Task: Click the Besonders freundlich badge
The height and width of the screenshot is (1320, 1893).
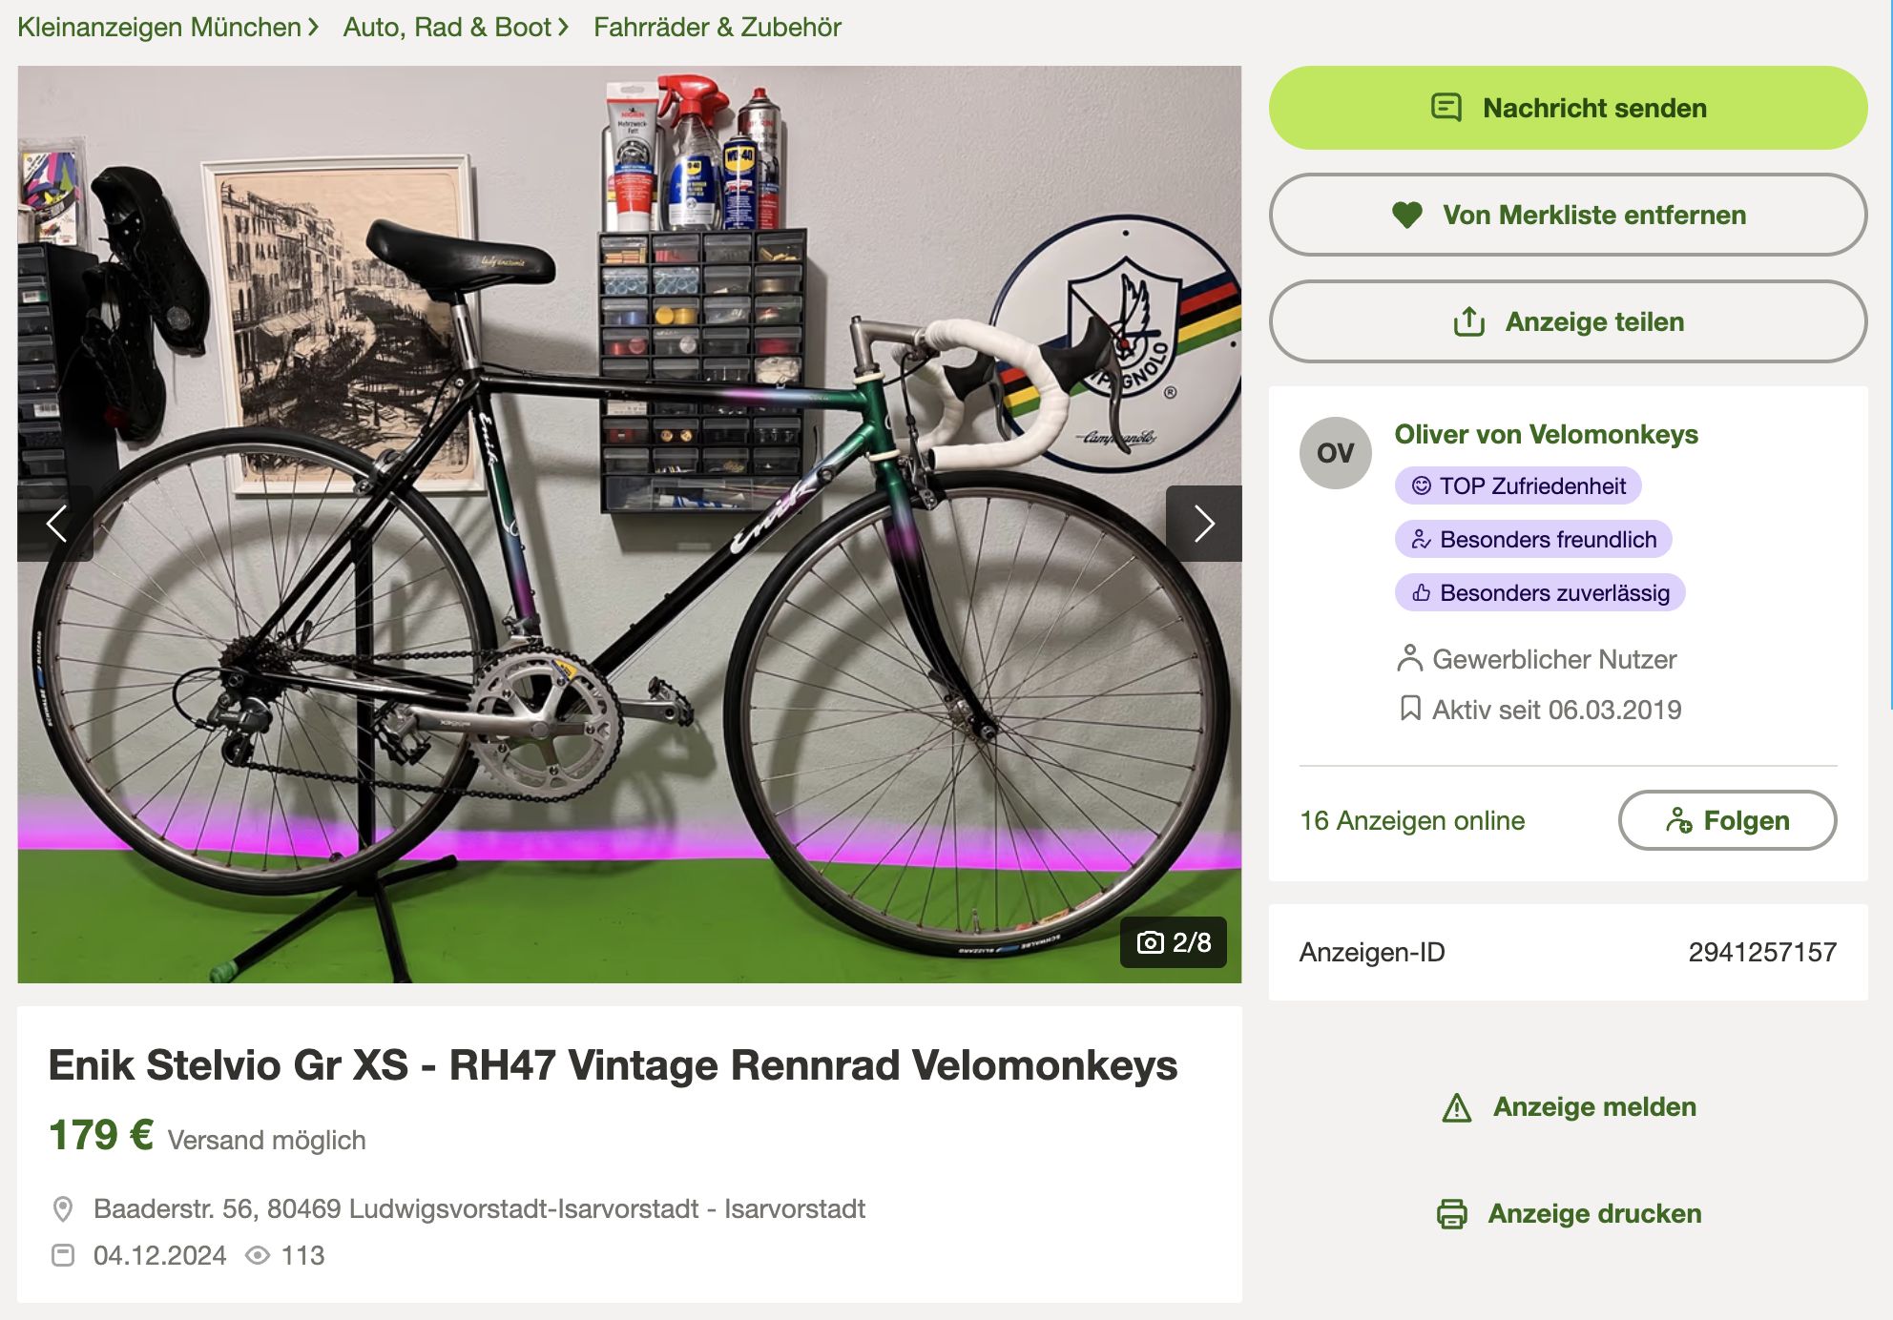Action: [1533, 539]
